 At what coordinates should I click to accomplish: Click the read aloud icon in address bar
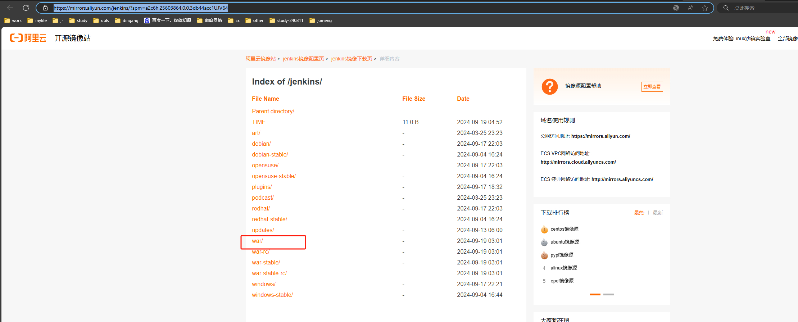point(690,8)
